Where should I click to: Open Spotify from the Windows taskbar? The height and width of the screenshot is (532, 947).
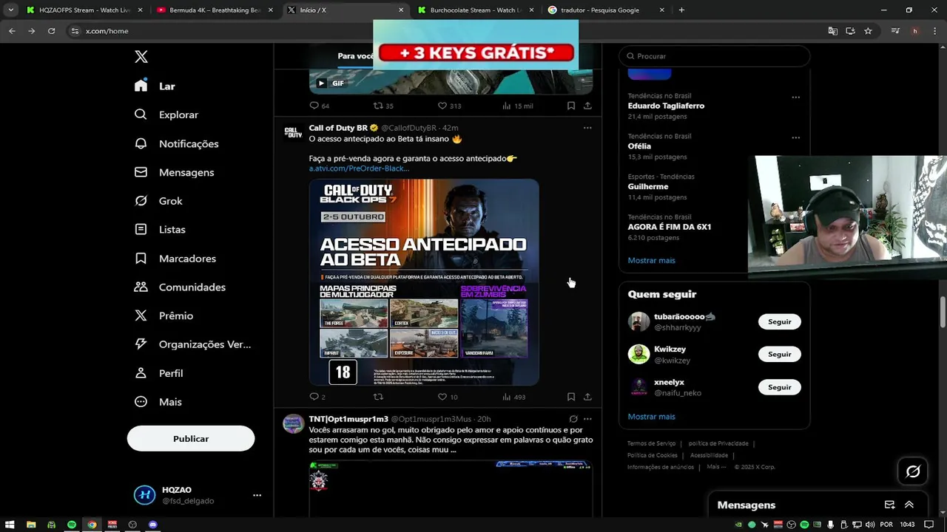(x=72, y=525)
